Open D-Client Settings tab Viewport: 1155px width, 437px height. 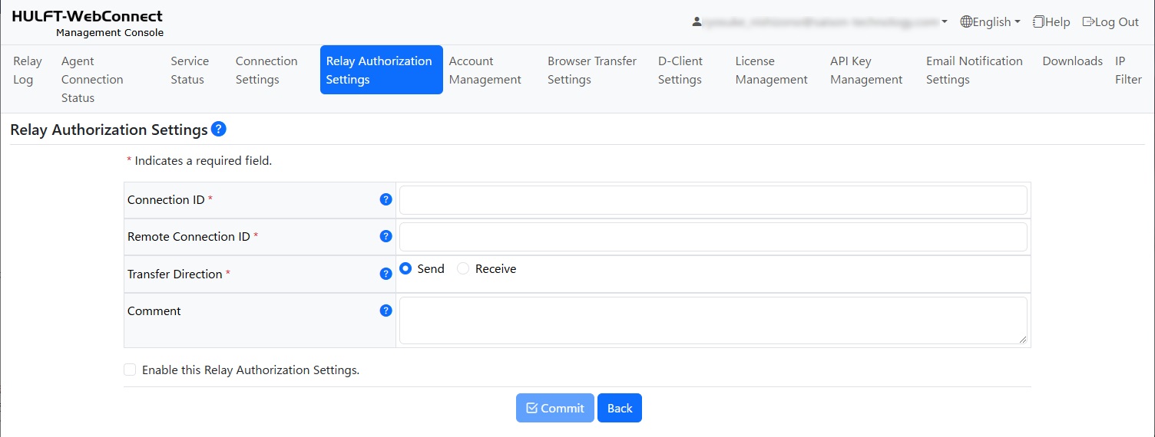tap(680, 70)
